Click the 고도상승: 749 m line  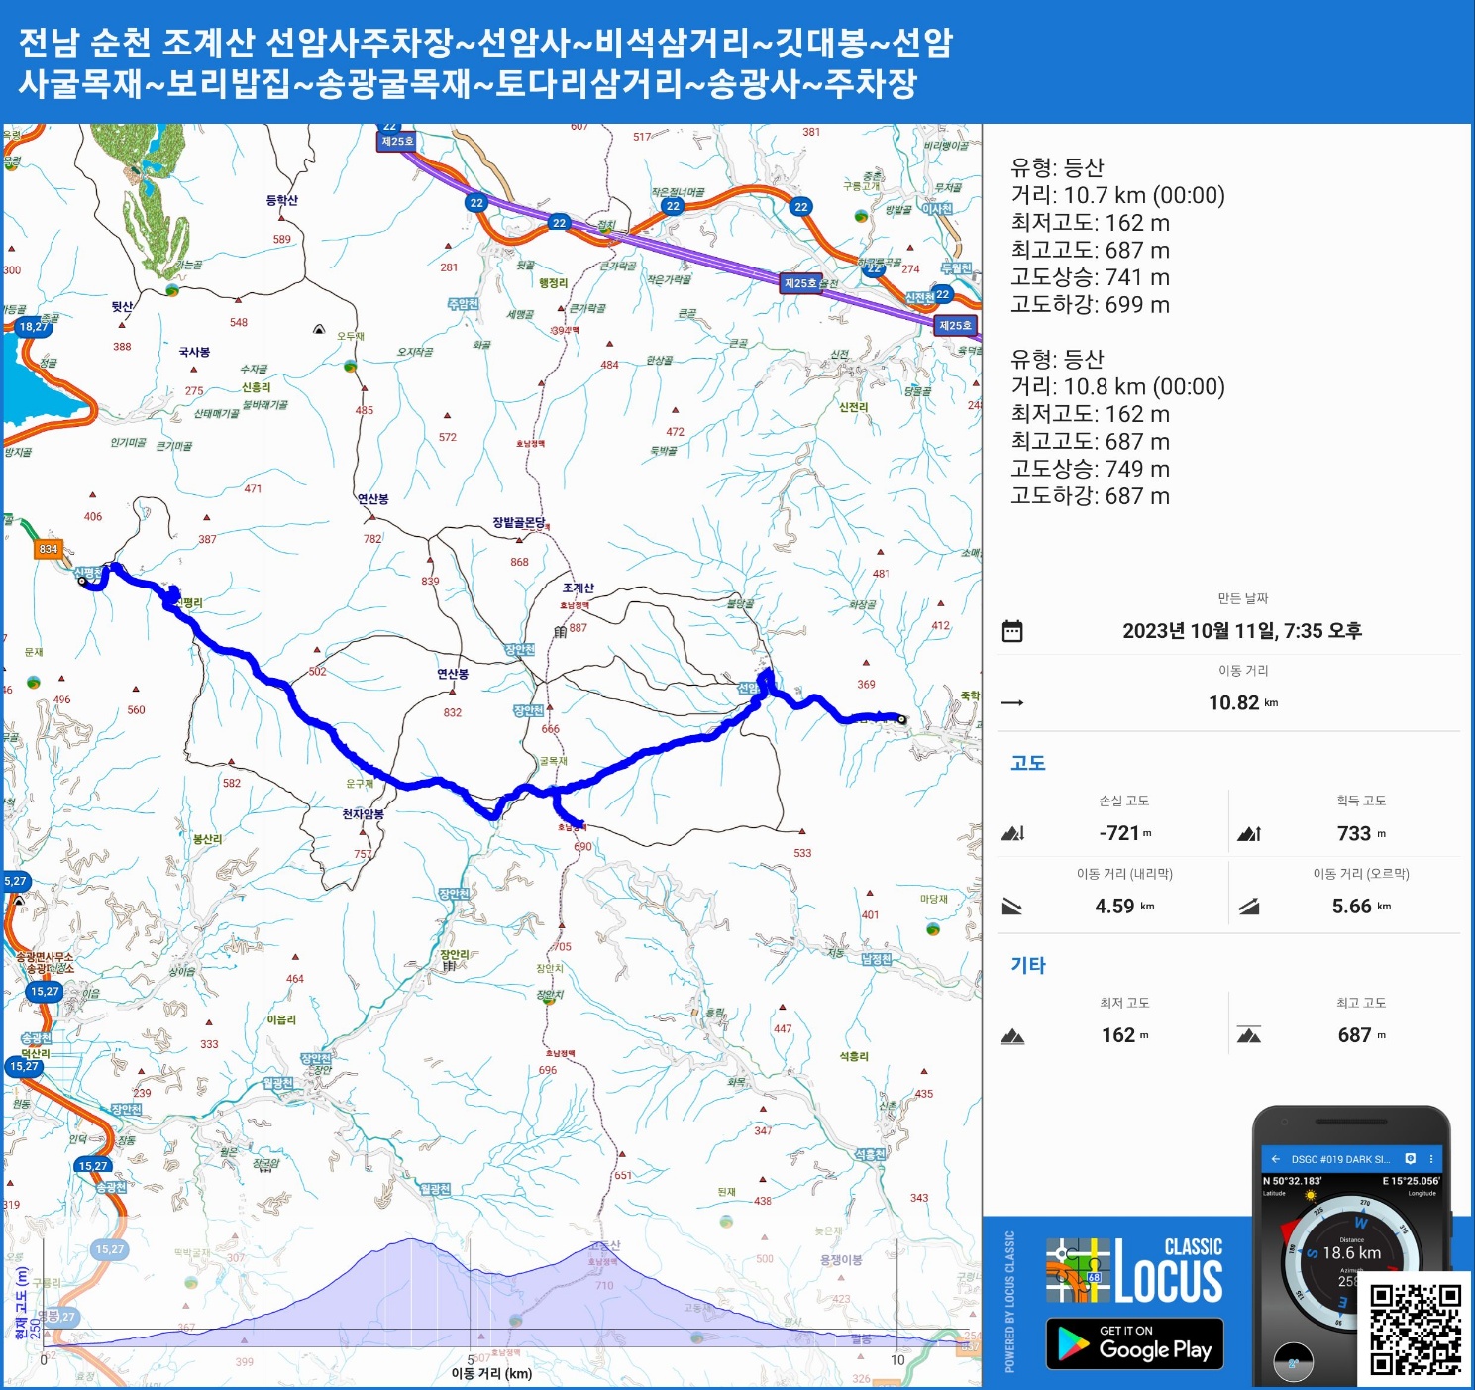(x=1090, y=469)
